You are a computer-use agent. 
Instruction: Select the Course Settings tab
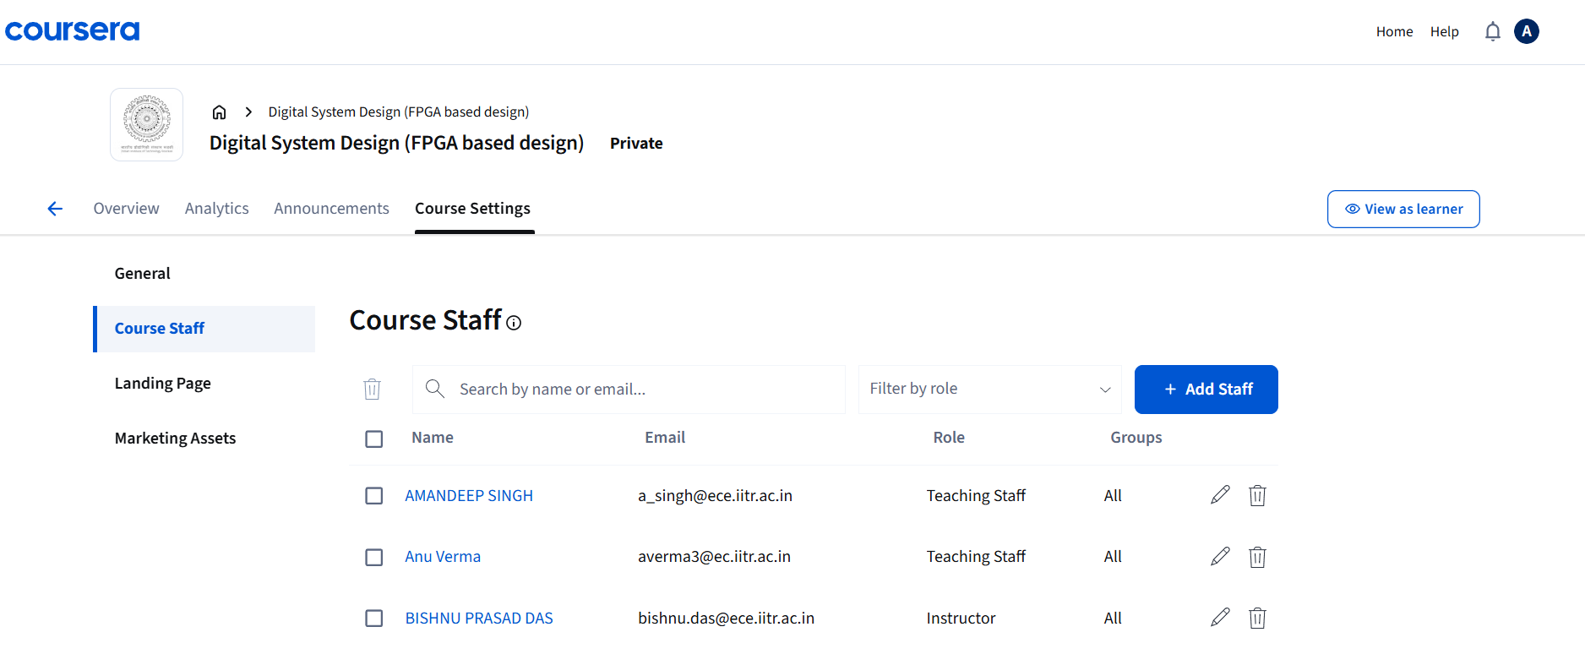[x=473, y=209]
